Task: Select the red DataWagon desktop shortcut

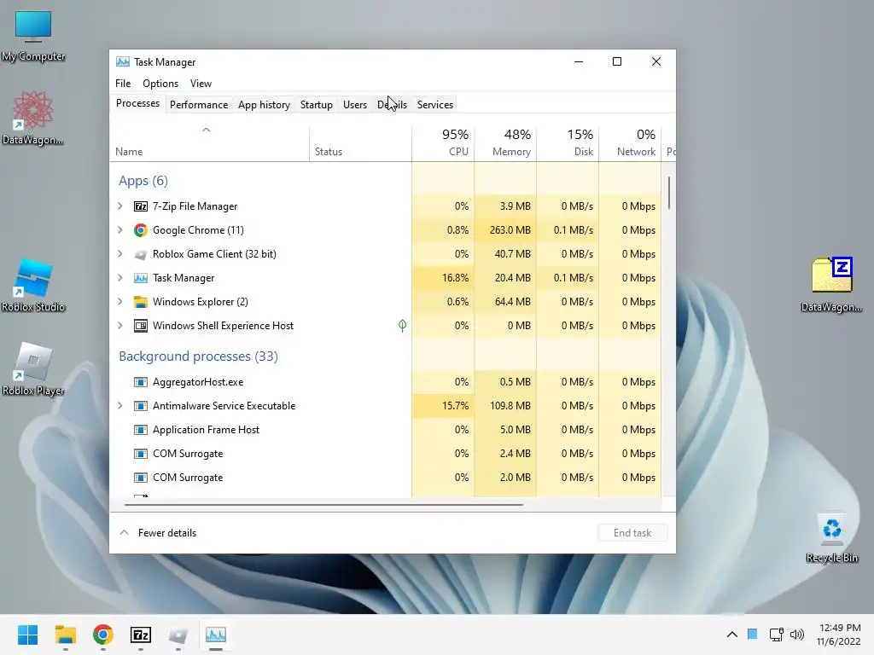Action: tap(33, 119)
